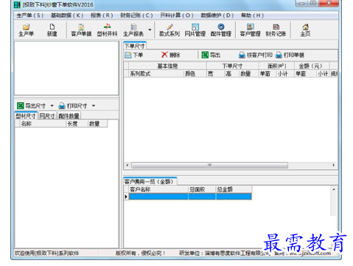This screenshot has height=266, width=353.
Task: Select the 下单尺寸 tab
Action: point(135,46)
